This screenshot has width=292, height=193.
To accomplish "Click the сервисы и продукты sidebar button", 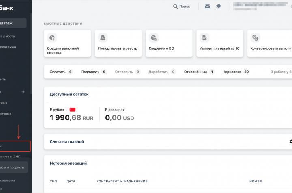I will pos(13,167).
